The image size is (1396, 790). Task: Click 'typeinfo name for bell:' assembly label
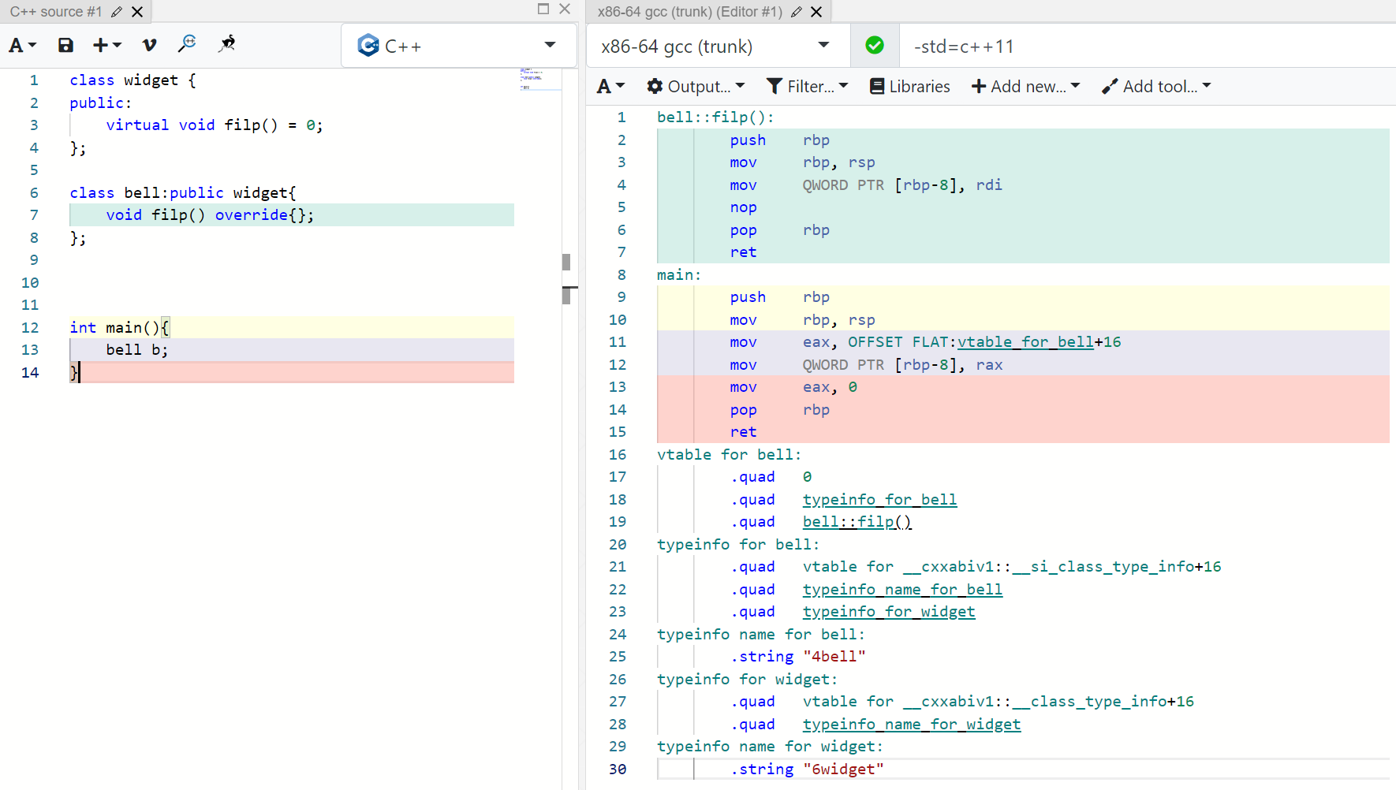[x=761, y=635]
